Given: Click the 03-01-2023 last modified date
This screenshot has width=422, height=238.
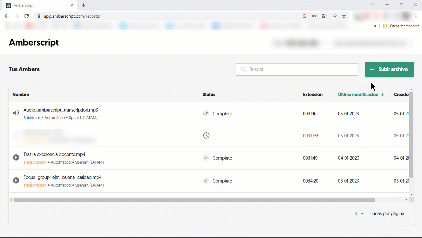Looking at the screenshot, I should coord(348,181).
